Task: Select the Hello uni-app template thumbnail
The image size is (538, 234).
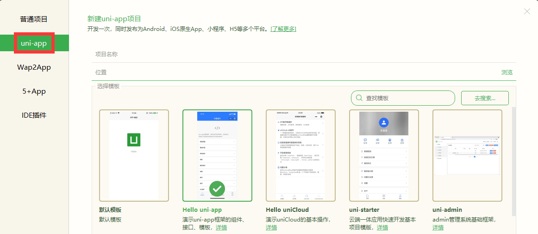Action: click(x=217, y=156)
